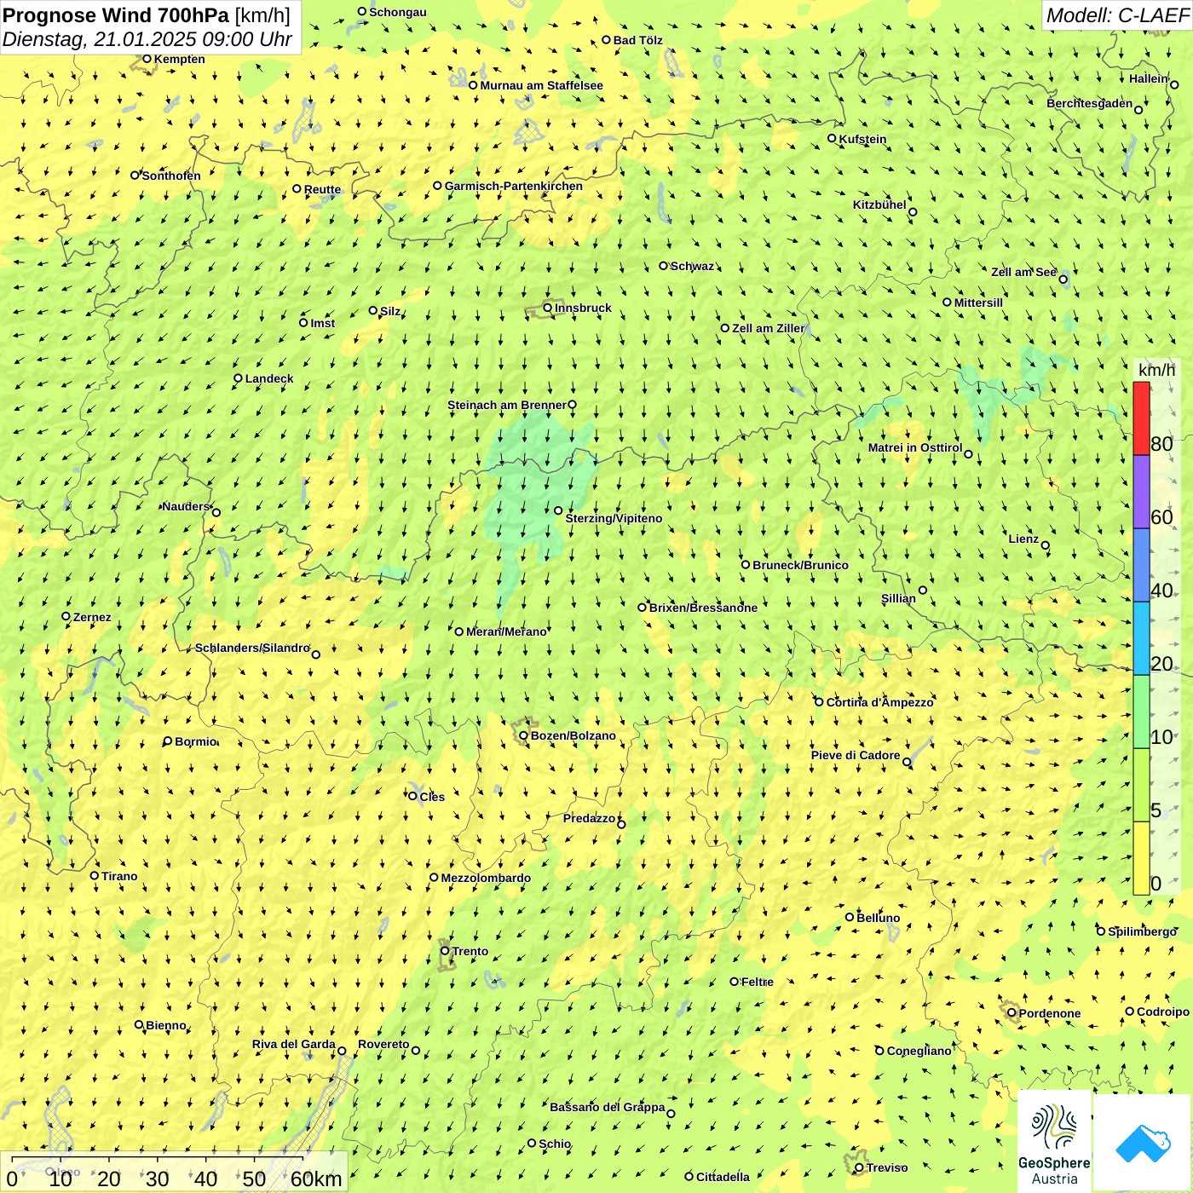Click the Meran/Merano label
Image resolution: width=1193 pixels, height=1193 pixels.
point(506,631)
